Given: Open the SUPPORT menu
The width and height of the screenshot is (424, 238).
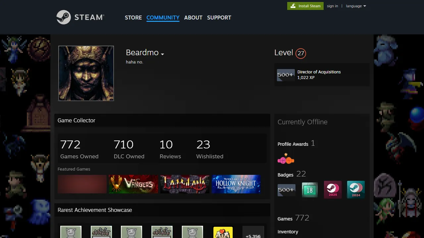Looking at the screenshot, I should coord(219,18).
